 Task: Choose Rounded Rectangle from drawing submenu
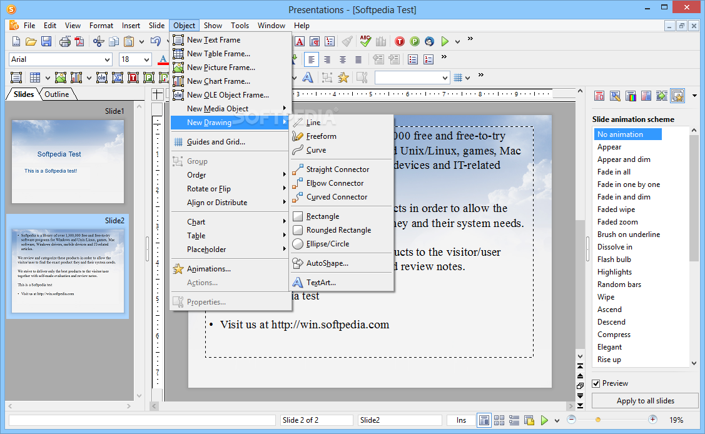(x=342, y=230)
